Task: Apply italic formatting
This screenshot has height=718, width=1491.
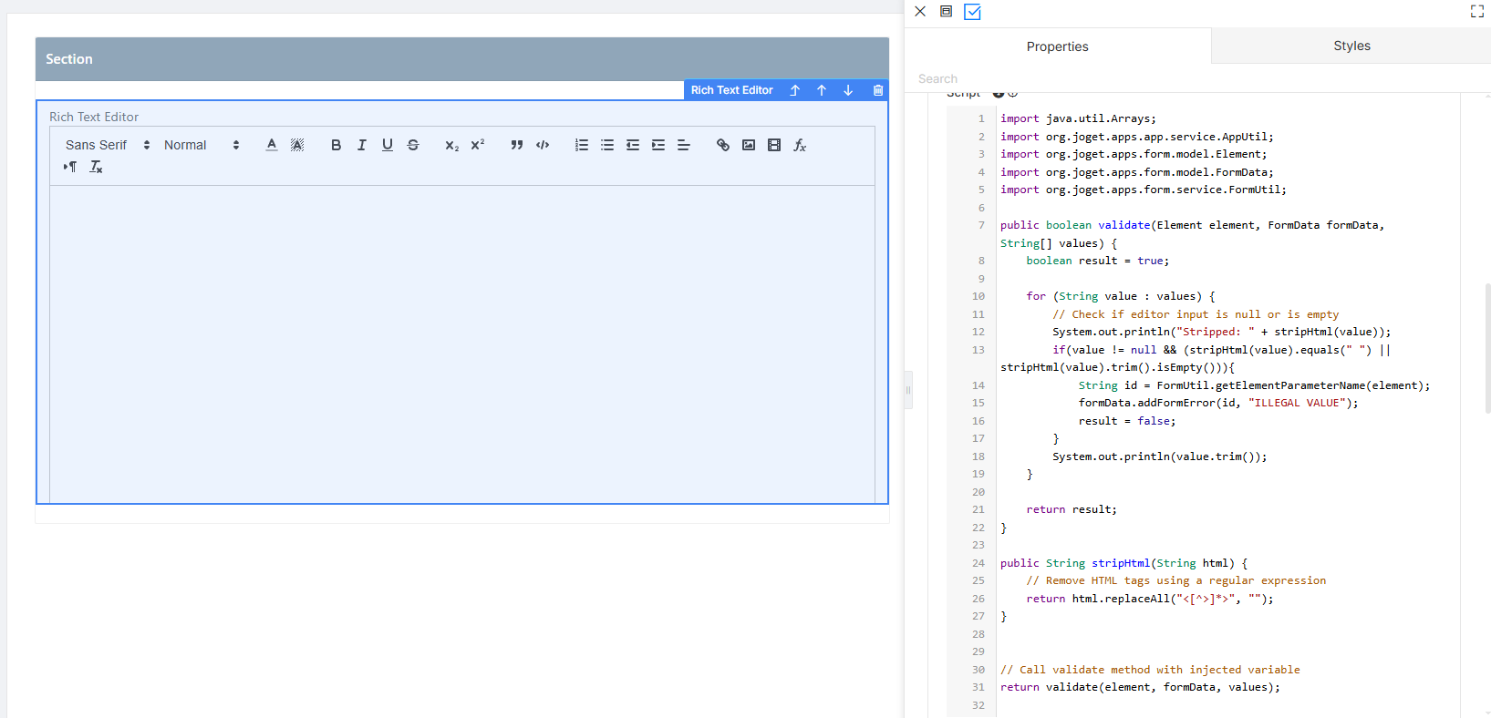Action: 361,145
